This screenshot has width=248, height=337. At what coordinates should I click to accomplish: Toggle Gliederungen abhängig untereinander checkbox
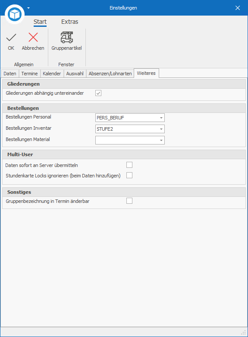tap(98, 93)
